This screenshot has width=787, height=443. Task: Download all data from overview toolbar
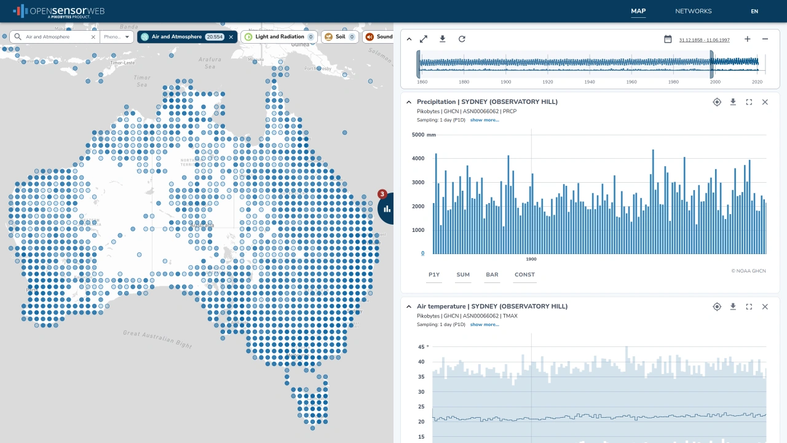pyautogui.click(x=442, y=39)
